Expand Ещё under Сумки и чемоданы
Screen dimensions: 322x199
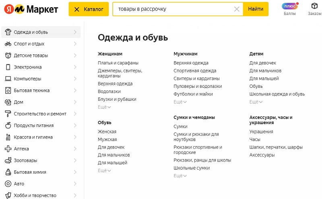coord(180,176)
